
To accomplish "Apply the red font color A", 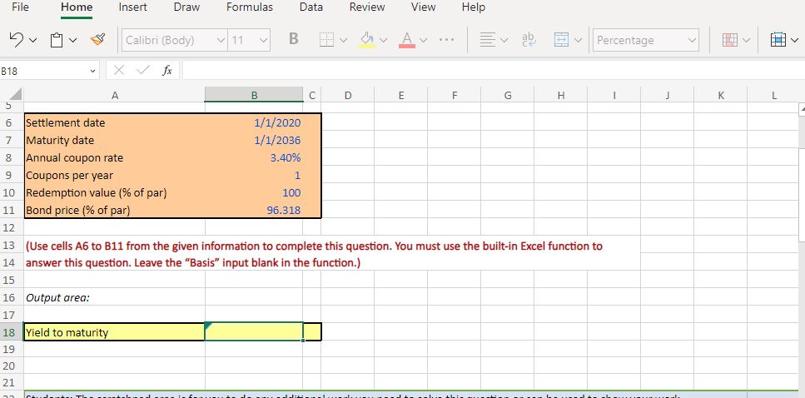I will (x=406, y=39).
